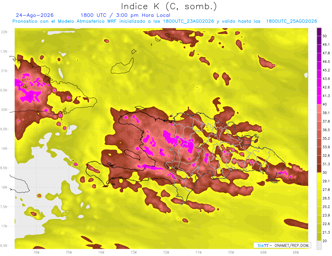This screenshot has width=332, height=256.
Task: Click the colorbar value '35.2'
Action: click(326, 138)
